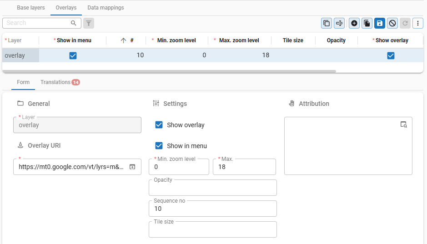Open the three-dot more options menu
Viewport: 427px width, 244px height.
(418, 23)
